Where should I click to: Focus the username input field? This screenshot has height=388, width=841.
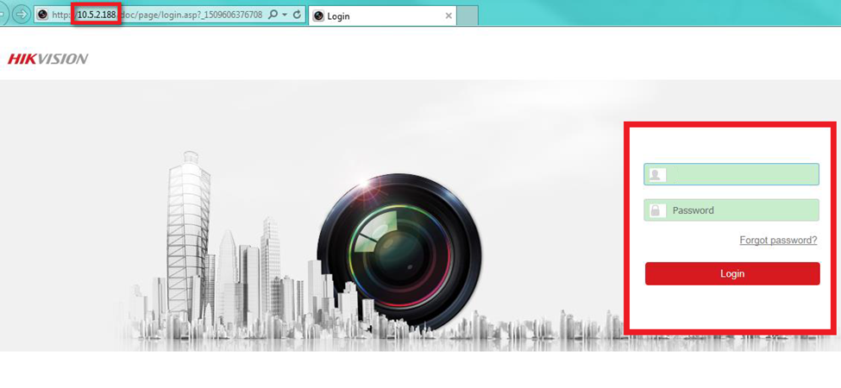coord(742,175)
